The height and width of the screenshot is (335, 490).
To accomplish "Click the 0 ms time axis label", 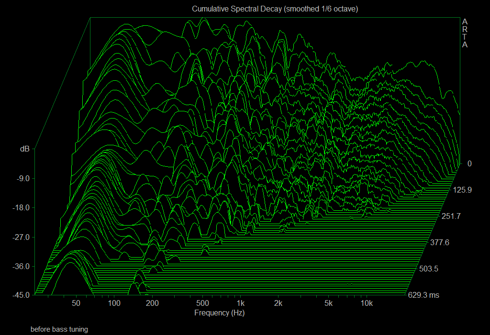I will 469,164.
